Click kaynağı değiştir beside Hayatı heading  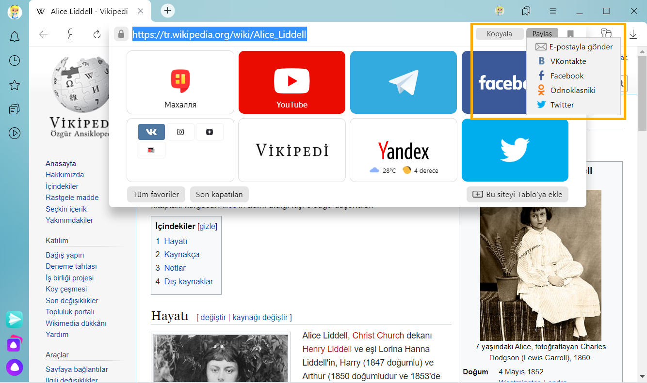(260, 318)
